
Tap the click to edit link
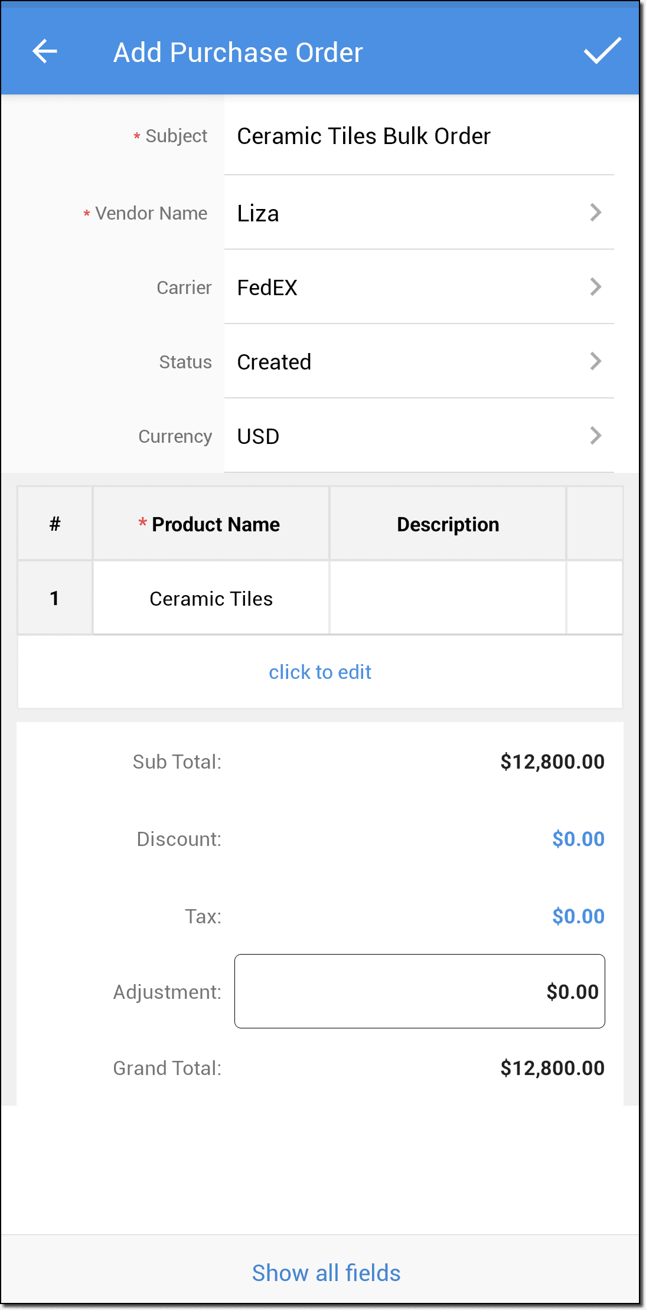(x=320, y=672)
